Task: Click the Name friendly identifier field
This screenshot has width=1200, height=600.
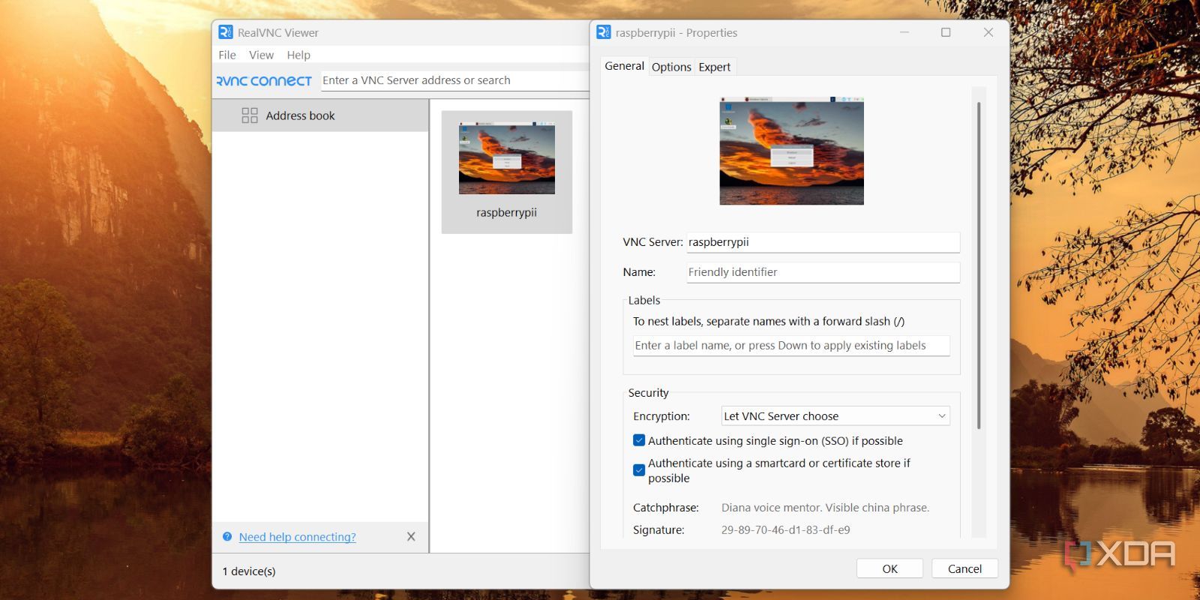Action: coord(823,272)
